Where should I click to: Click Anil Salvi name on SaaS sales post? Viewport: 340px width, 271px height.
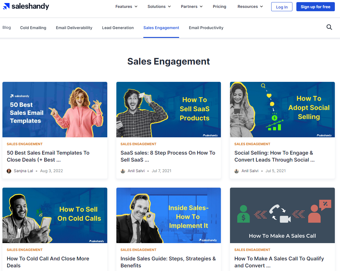click(x=136, y=171)
